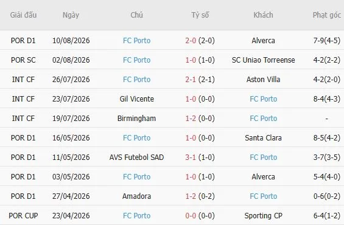Screen dimensions: 344x225
Task: Open the Aston Villa team link
Action: (263, 80)
